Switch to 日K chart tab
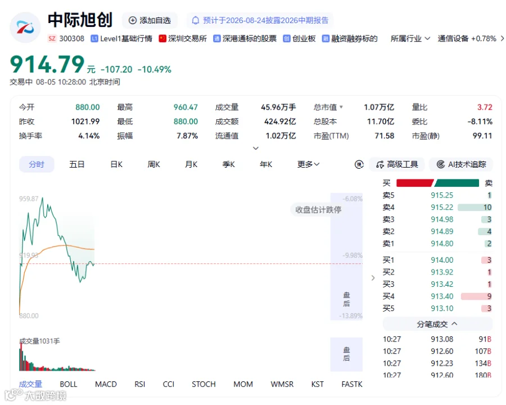 coord(116,164)
